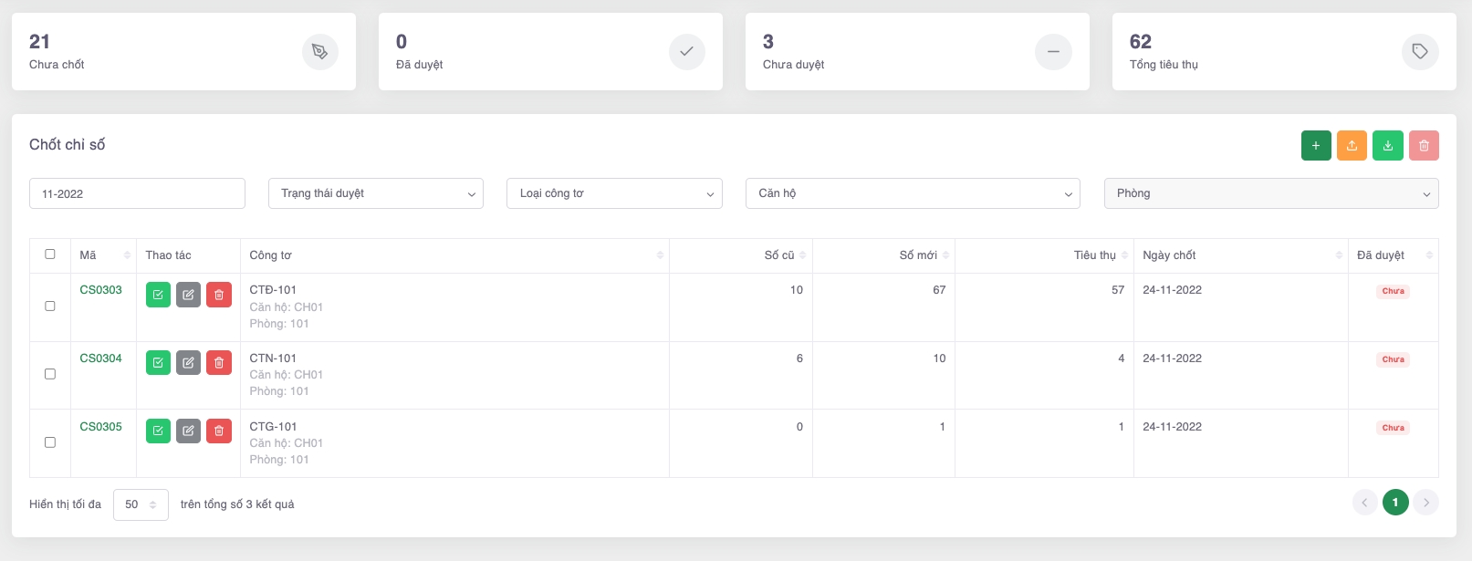
Task: Edit reading CS0304 with gray pencil icon
Action: click(188, 363)
